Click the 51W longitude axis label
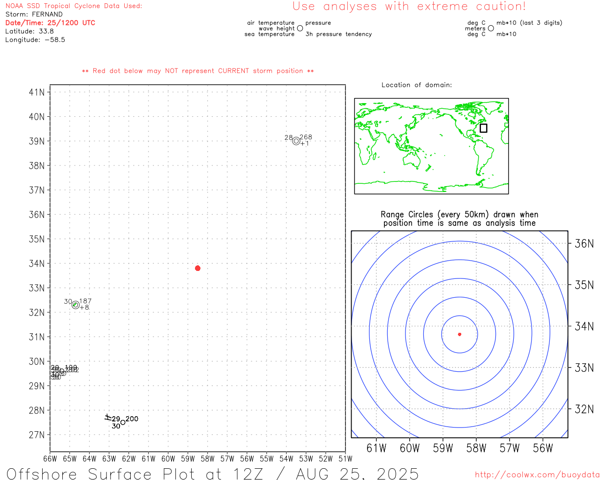The width and height of the screenshot is (600, 480). [x=345, y=458]
